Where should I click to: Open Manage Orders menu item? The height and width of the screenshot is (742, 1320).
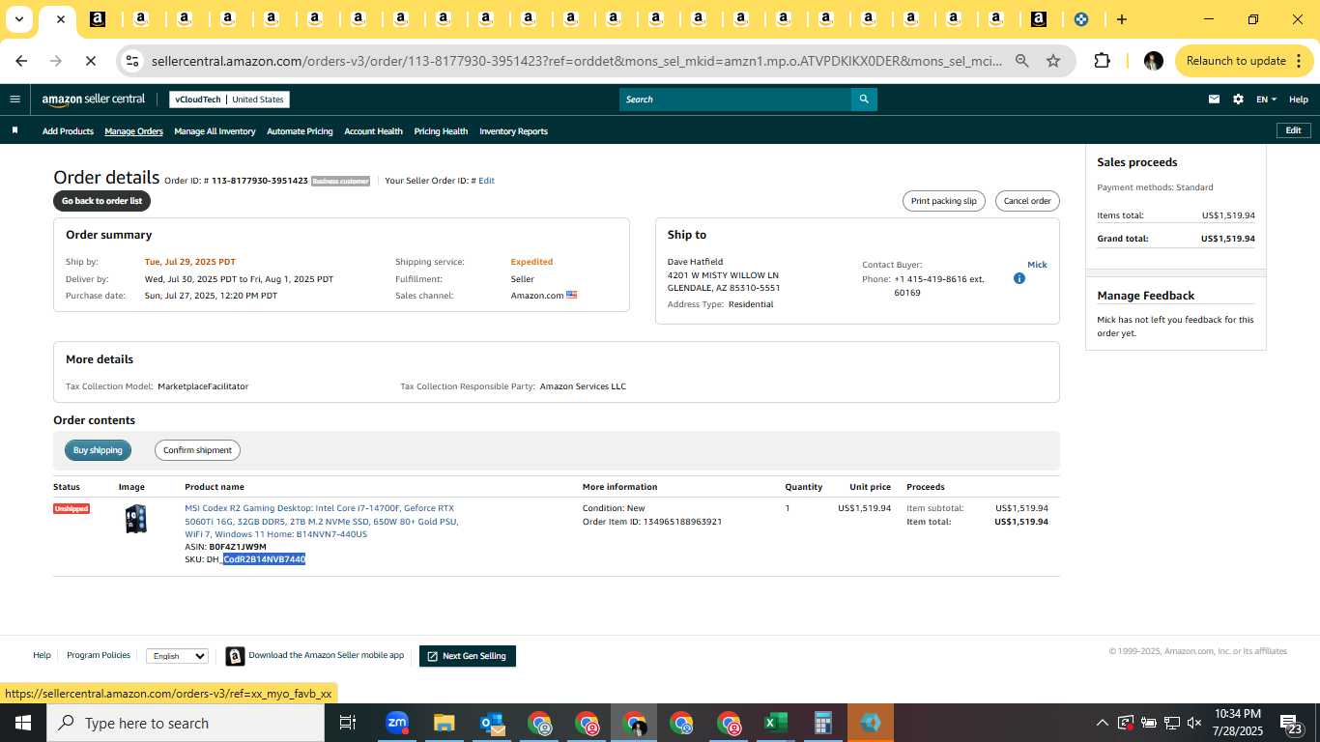pos(133,131)
